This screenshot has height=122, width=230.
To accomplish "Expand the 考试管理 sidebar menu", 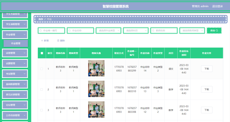I will click(x=15, y=74).
